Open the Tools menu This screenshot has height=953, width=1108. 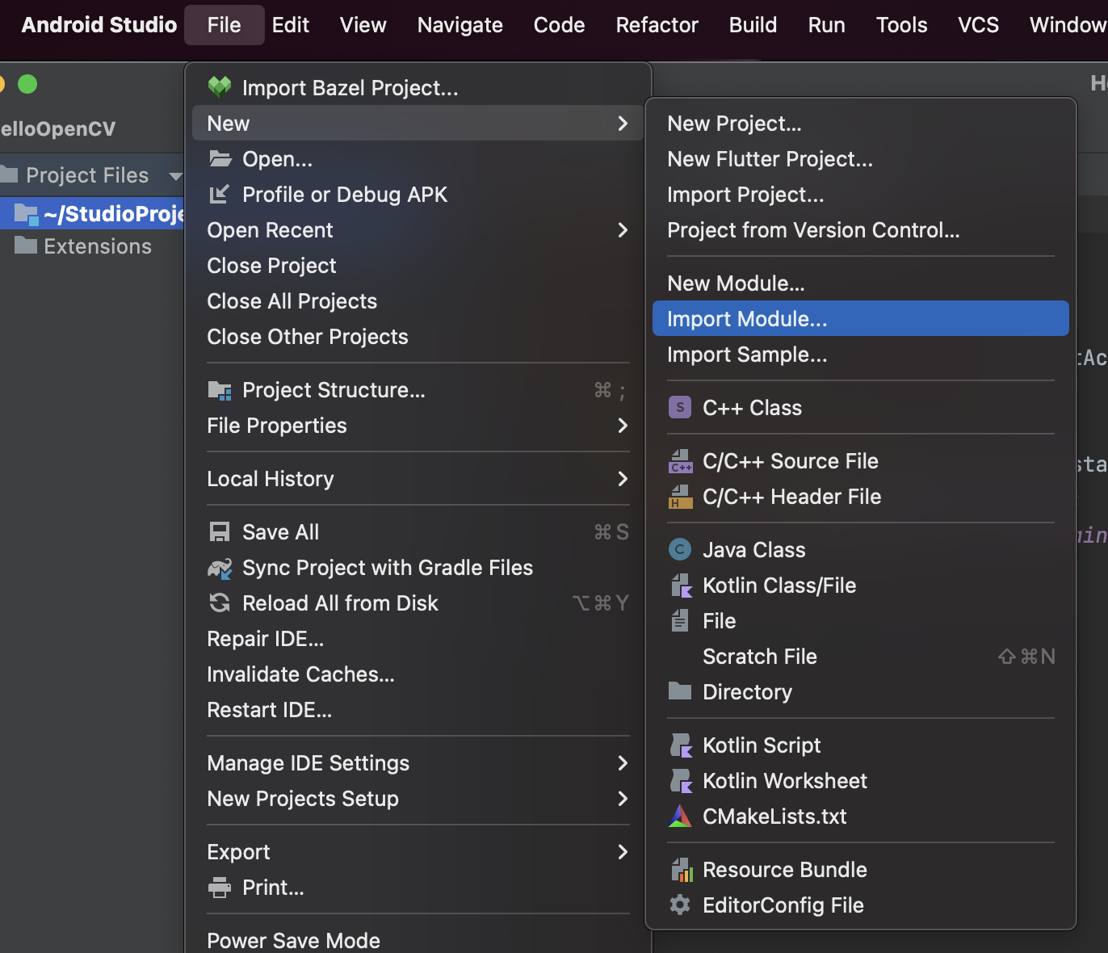(901, 25)
